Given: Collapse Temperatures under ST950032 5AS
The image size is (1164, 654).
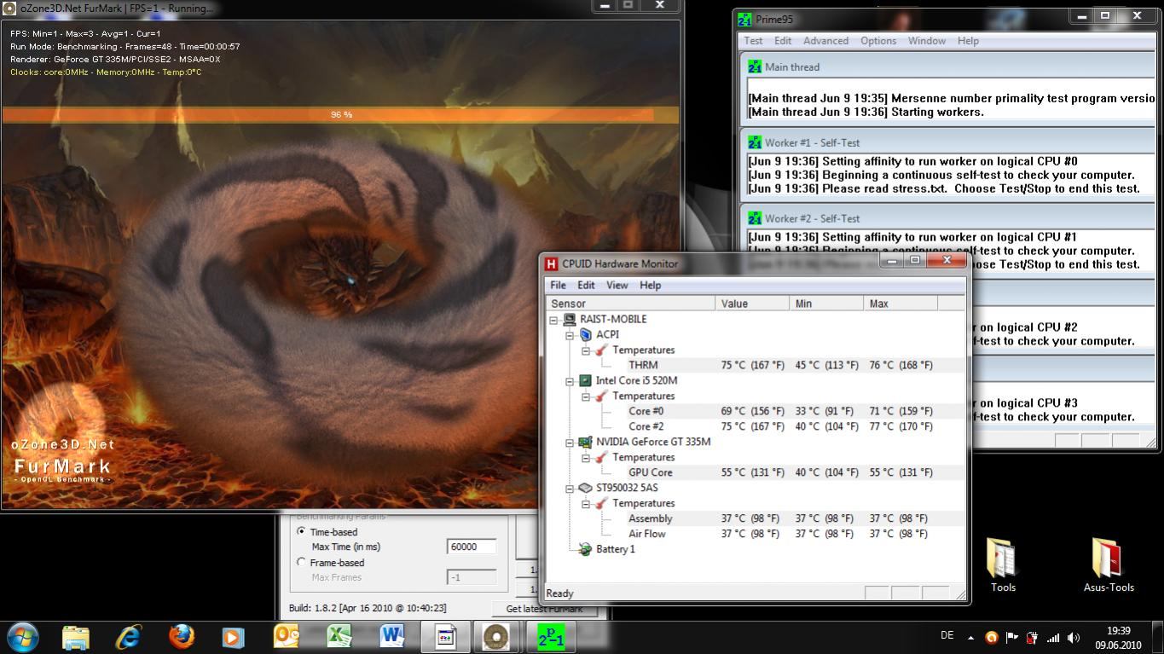Looking at the screenshot, I should point(586,504).
